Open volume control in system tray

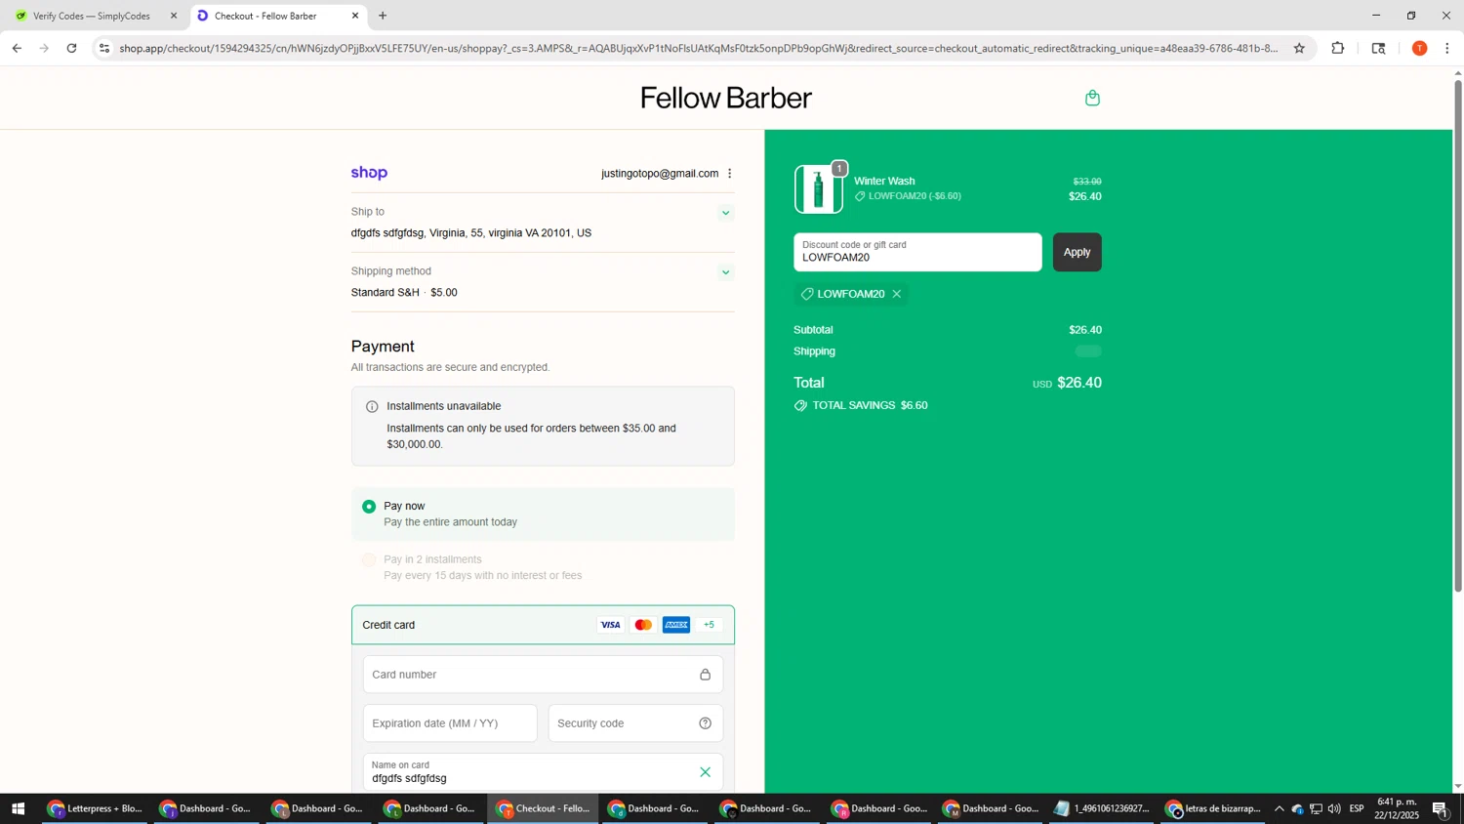coord(1334,808)
